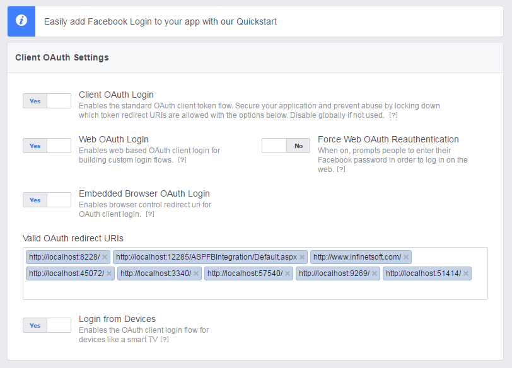Open the Quickstart link
The width and height of the screenshot is (512, 368).
coord(257,21)
